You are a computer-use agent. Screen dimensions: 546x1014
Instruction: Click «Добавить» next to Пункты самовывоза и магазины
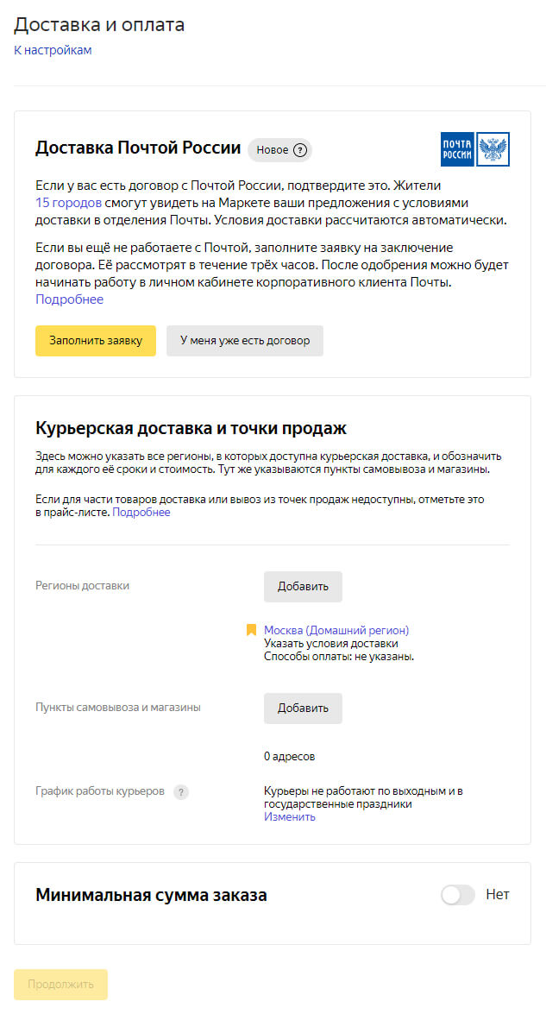[x=301, y=708]
